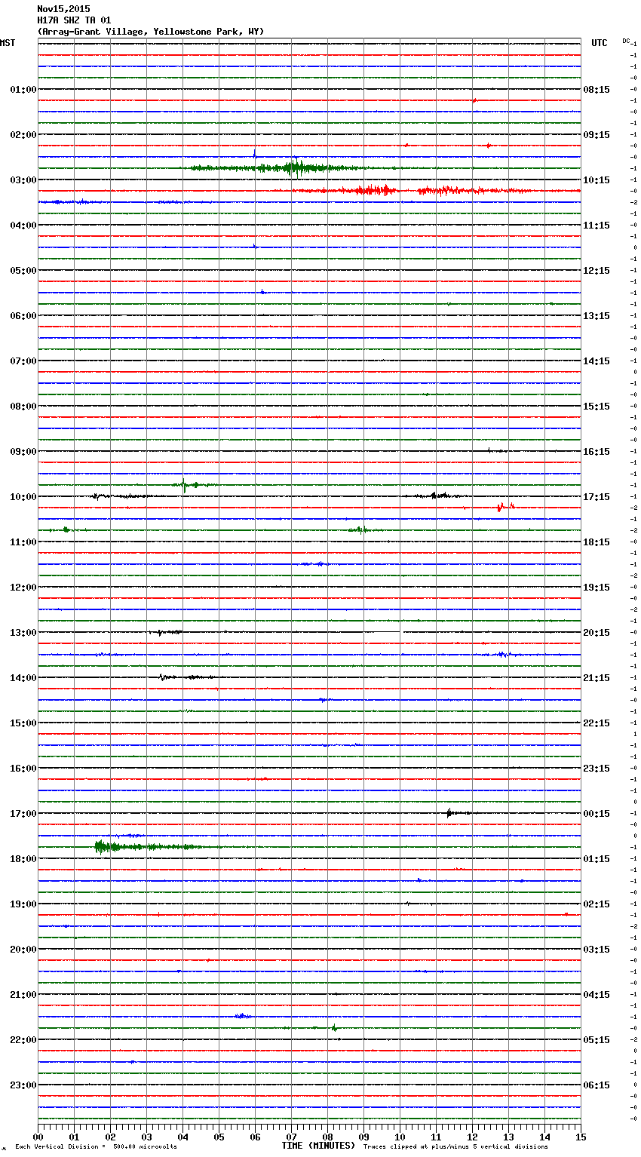Click the red spike after 10:00 near minute 13
The height and width of the screenshot is (1157, 641).
505,507
